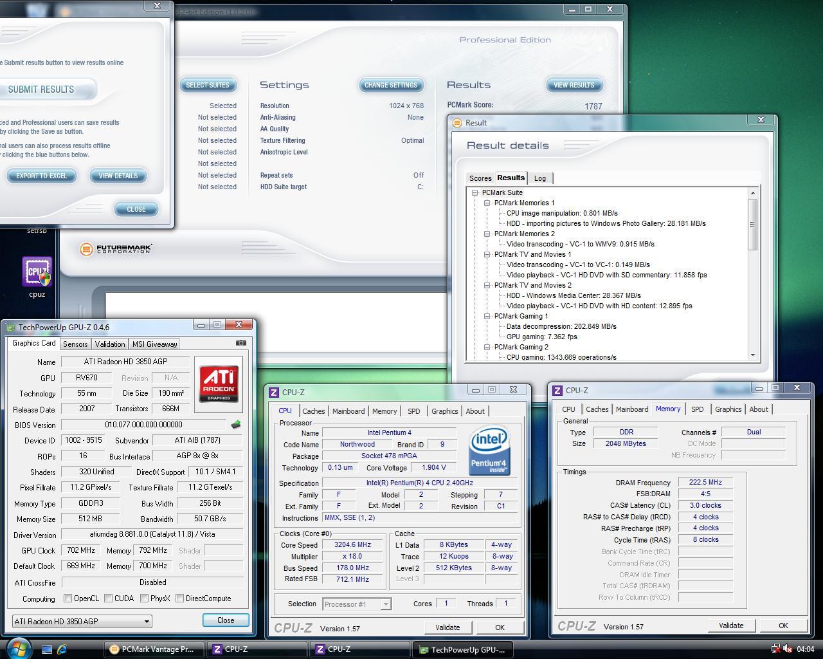Click the ATI Radeon logo in GPU-Z
823x659 pixels.
coord(219,384)
